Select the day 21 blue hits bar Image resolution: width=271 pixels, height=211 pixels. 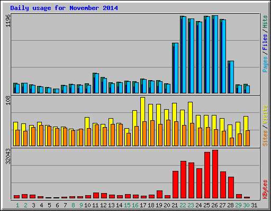[176, 68]
